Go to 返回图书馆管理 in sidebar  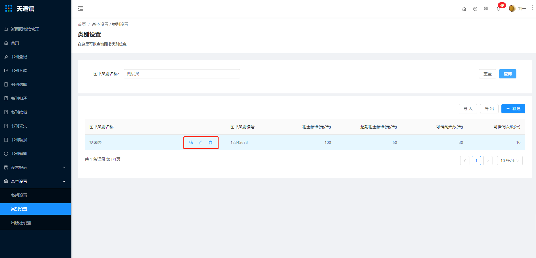[35, 29]
